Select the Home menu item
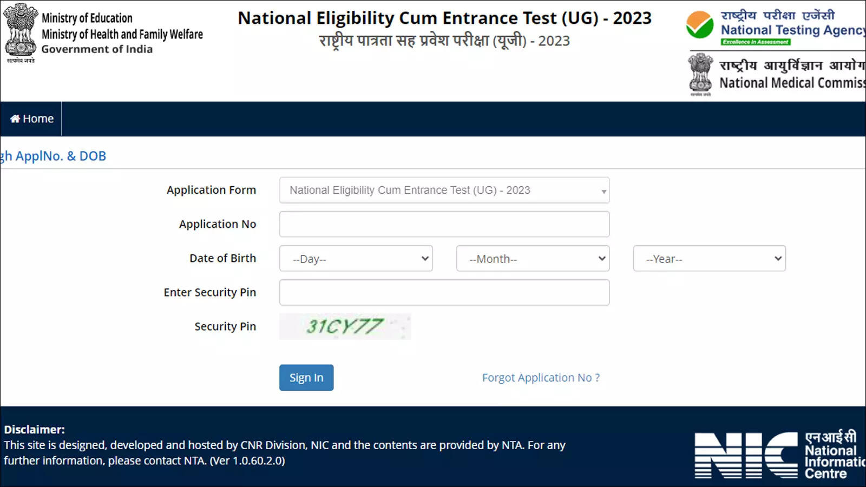This screenshot has width=866, height=487. pyautogui.click(x=31, y=119)
